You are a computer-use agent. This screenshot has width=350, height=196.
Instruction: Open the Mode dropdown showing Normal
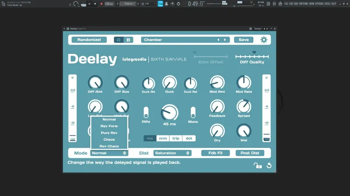109,153
